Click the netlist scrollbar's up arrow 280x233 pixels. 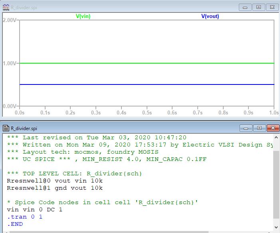pyautogui.click(x=276, y=138)
